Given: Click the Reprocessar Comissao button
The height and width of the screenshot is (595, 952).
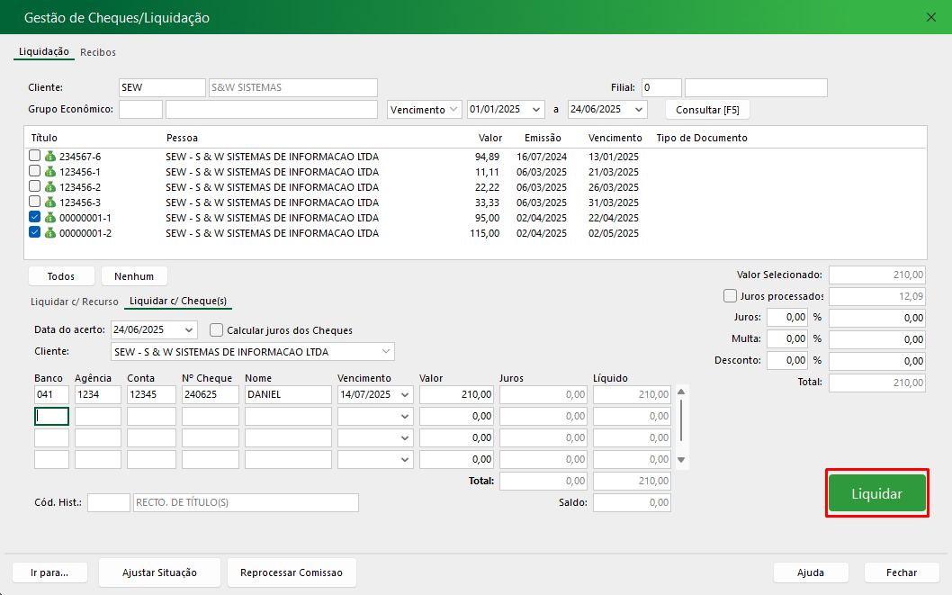Looking at the screenshot, I should click(292, 572).
